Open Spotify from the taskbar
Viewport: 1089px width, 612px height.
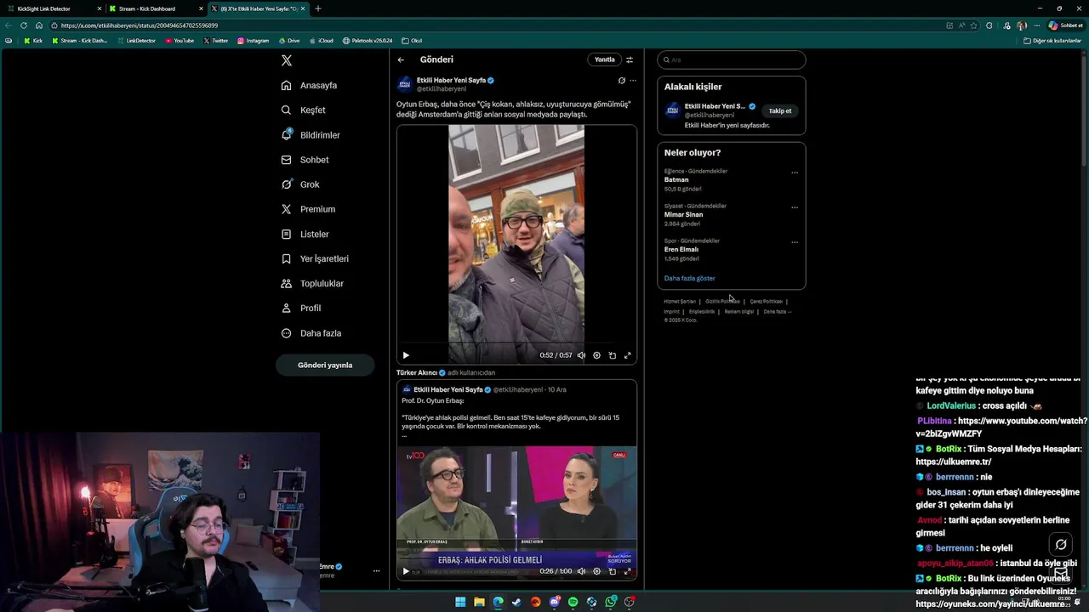click(573, 602)
